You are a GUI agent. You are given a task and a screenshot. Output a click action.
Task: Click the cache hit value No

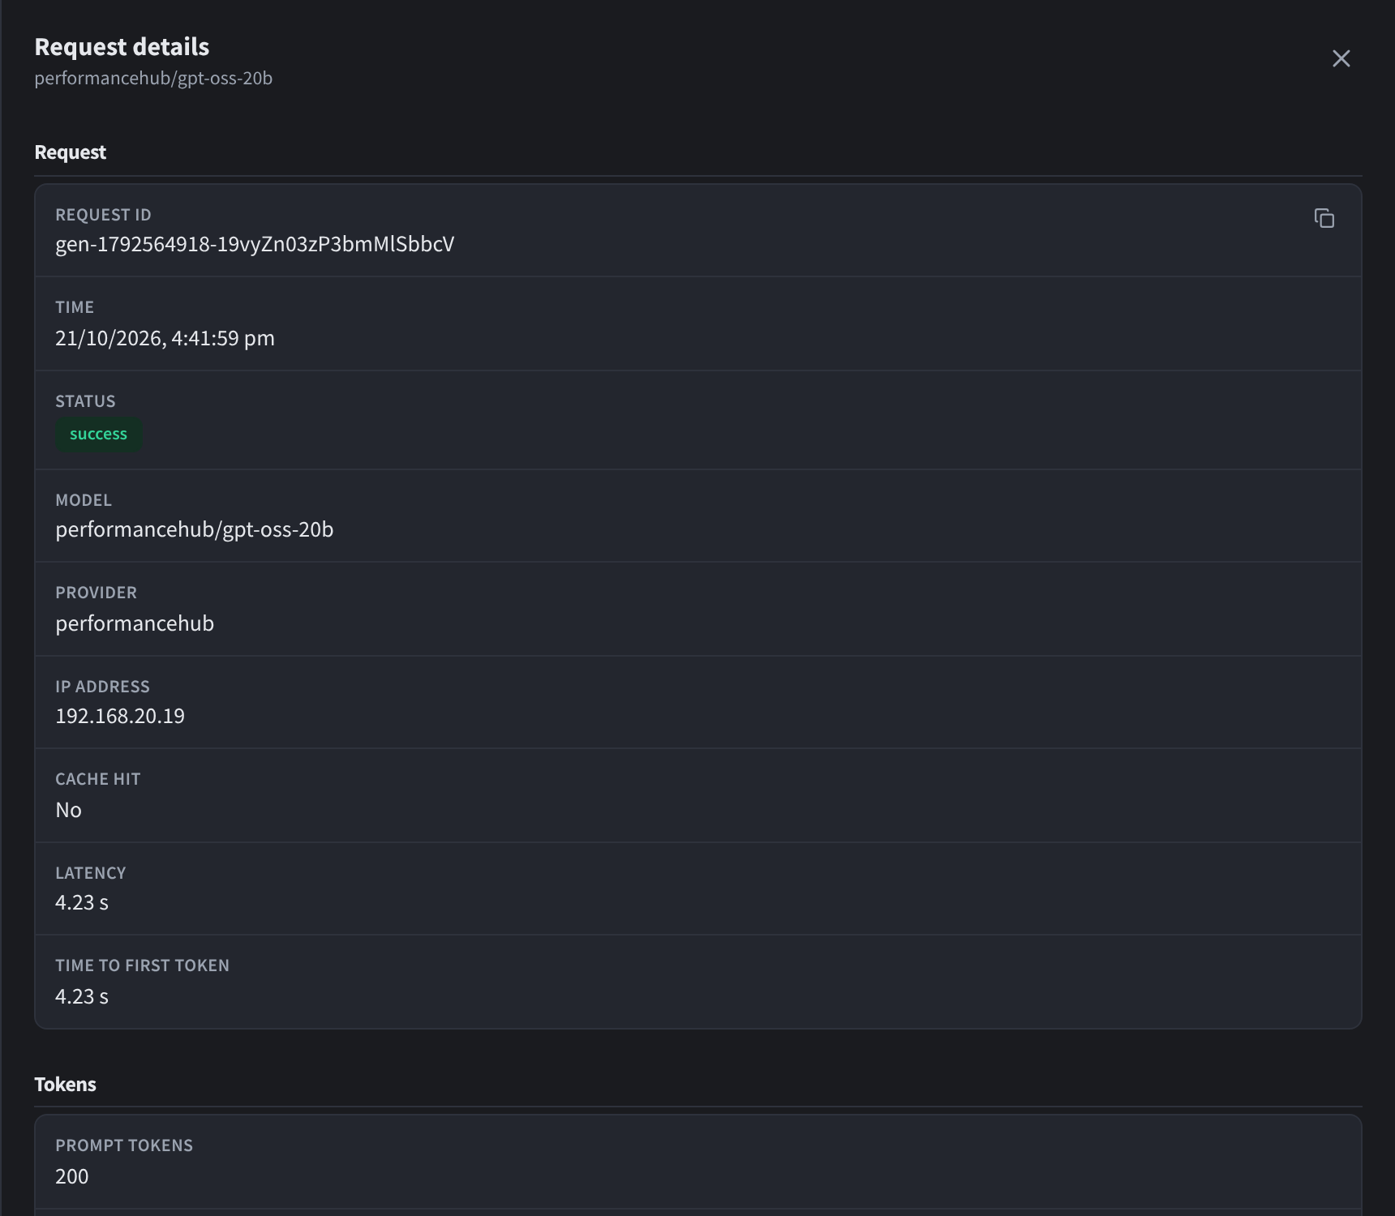(68, 810)
